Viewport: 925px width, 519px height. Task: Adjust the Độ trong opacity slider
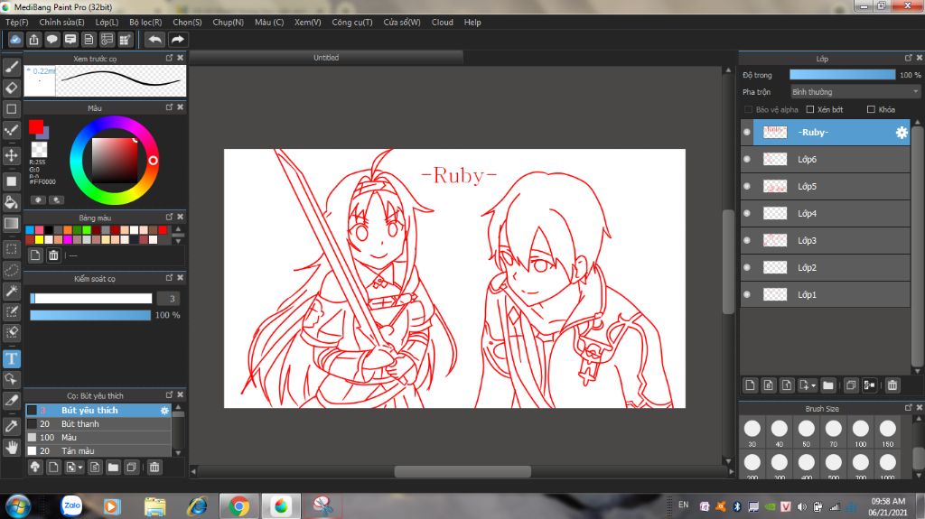coord(843,75)
